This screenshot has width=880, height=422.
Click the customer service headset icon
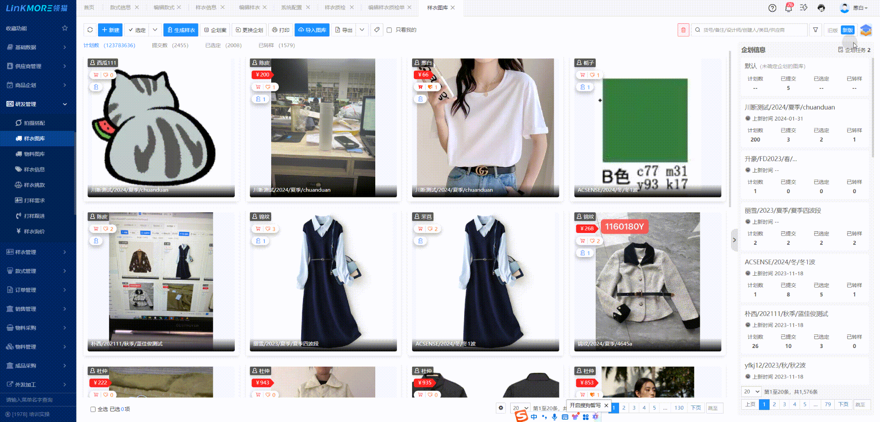821,8
